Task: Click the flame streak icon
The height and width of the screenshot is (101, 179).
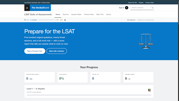Action: pos(61,20)
